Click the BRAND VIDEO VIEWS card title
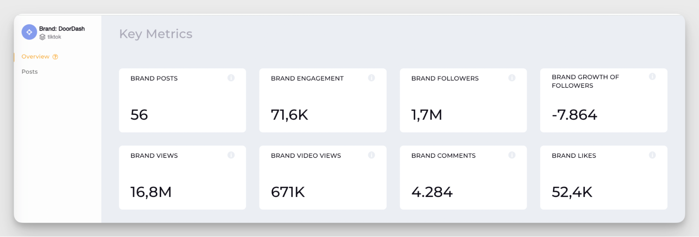The height and width of the screenshot is (237, 699). tap(306, 156)
